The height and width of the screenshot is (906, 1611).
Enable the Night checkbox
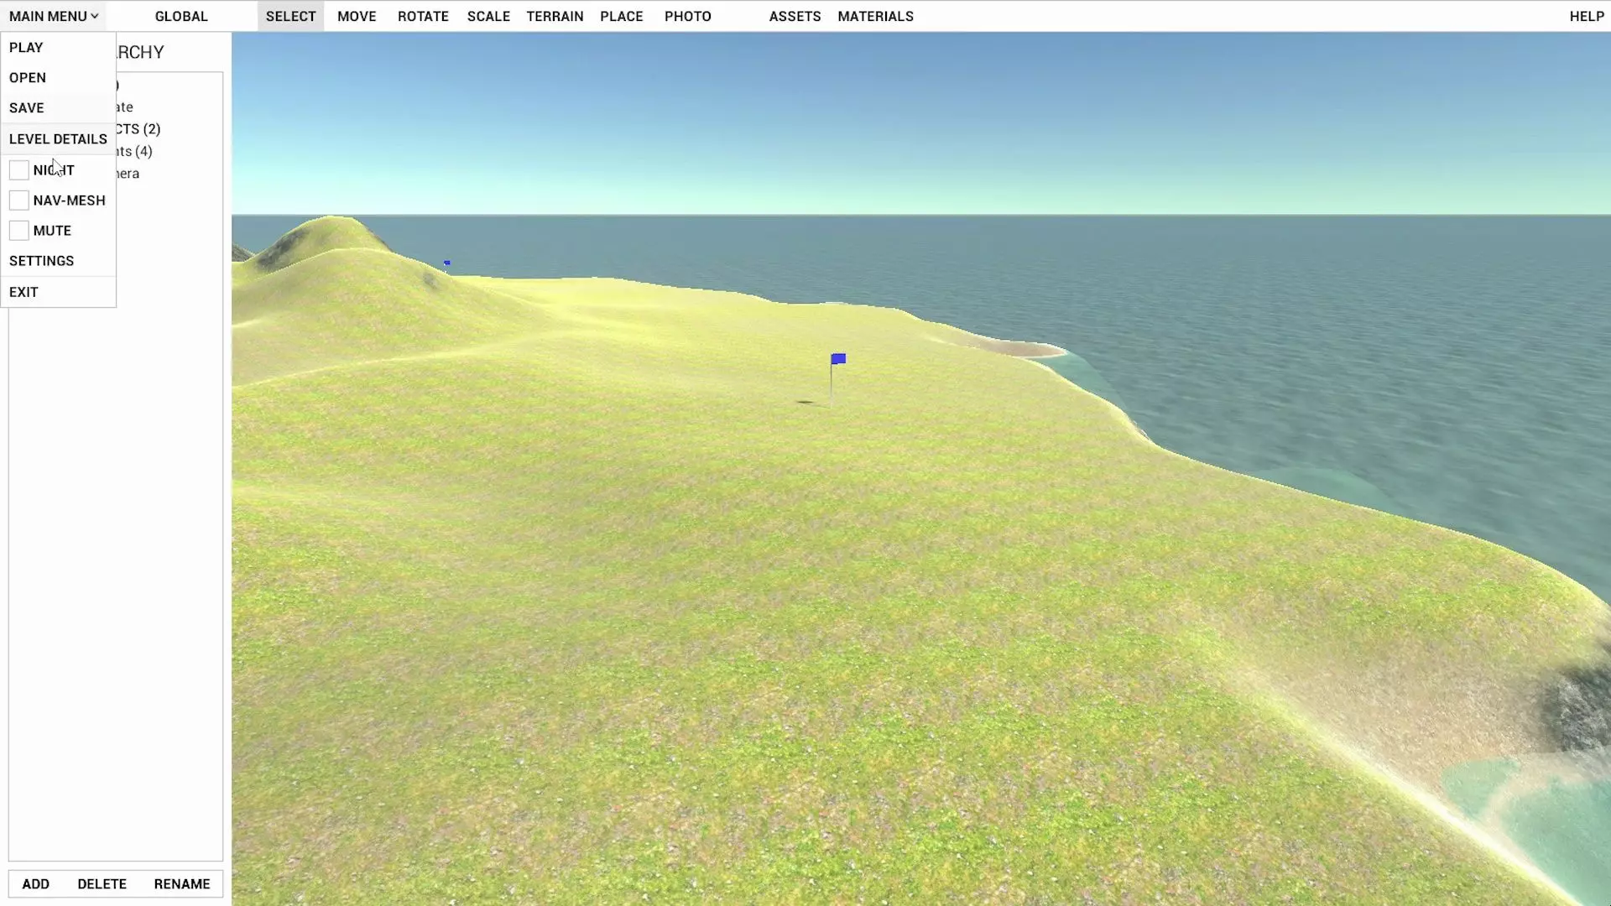(18, 170)
